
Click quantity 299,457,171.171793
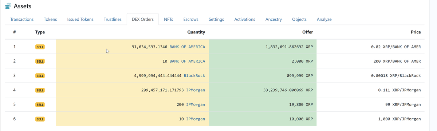pyautogui.click(x=162, y=90)
